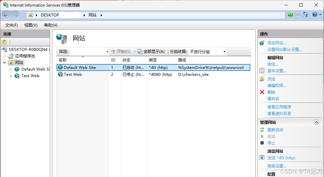
Task: Click 删除 action link
Action: click(271, 92)
